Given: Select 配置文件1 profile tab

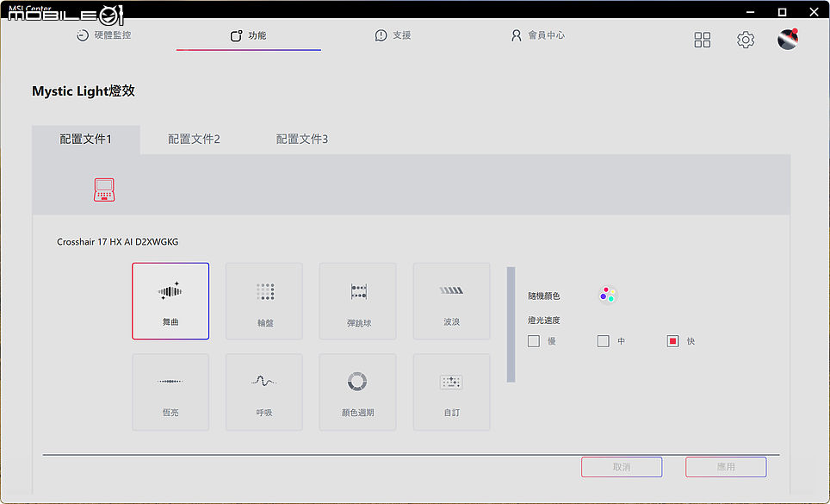Looking at the screenshot, I should pyautogui.click(x=86, y=140).
